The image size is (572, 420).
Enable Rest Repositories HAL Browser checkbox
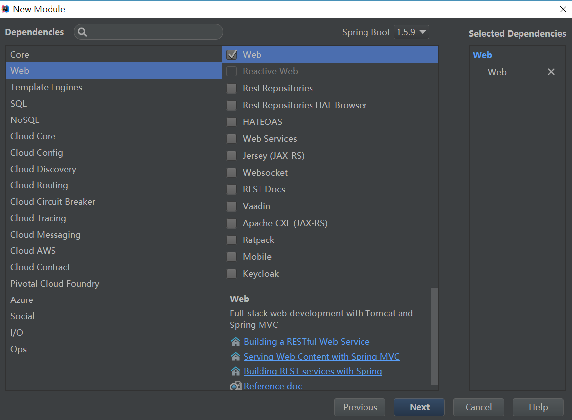pyautogui.click(x=232, y=105)
